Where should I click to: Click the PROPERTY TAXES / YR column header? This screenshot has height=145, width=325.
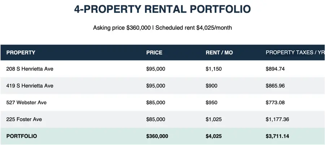tap(295, 53)
